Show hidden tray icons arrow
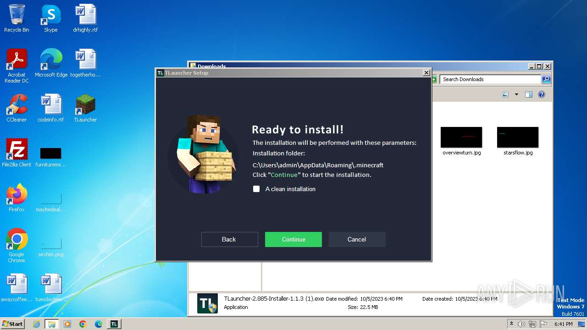This screenshot has width=587, height=330. point(511,324)
